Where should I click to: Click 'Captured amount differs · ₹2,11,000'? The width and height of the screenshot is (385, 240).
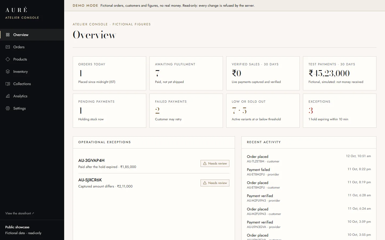click(x=105, y=186)
